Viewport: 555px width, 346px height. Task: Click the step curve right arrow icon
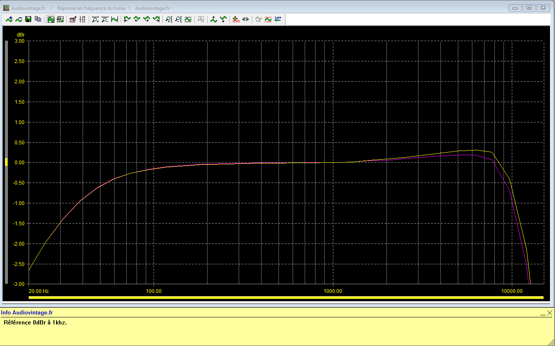point(146,19)
